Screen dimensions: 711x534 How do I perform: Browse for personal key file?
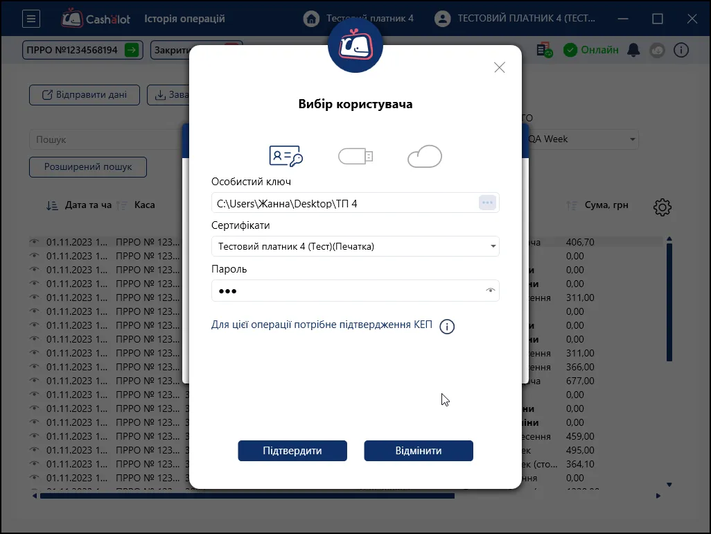(487, 203)
